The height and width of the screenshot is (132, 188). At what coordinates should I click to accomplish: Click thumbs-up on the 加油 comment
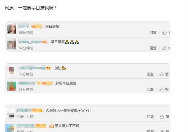(x=164, y=74)
